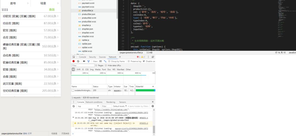Click the green 查询 search button
Viewport: 296px width, 136px height.
pyautogui.click(x=52, y=10)
